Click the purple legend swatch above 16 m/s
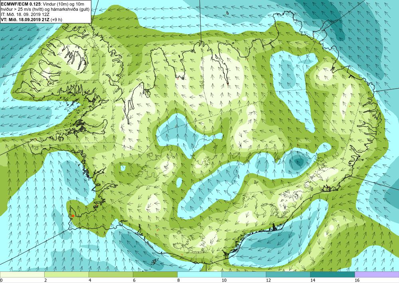 377,274
